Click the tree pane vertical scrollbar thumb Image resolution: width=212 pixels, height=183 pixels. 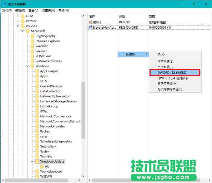pyautogui.click(x=83, y=110)
